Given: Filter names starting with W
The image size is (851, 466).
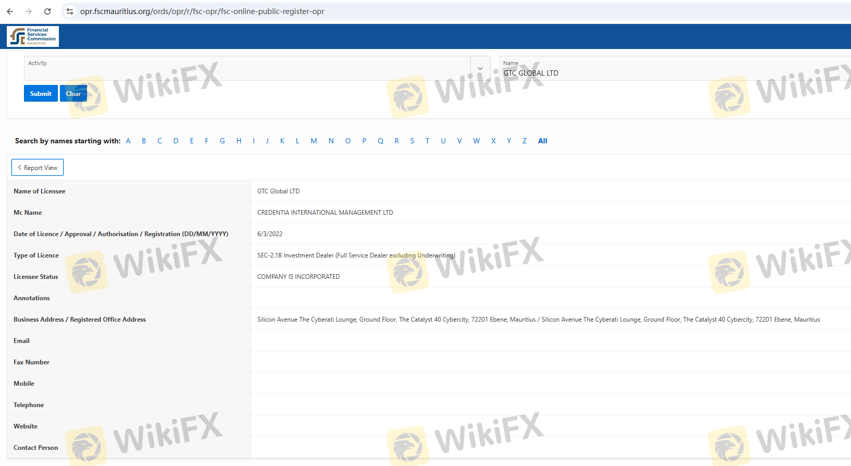Looking at the screenshot, I should [x=476, y=141].
